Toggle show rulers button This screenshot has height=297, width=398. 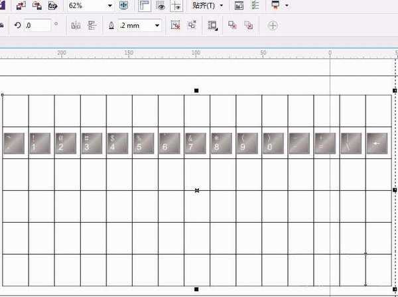(144, 5)
